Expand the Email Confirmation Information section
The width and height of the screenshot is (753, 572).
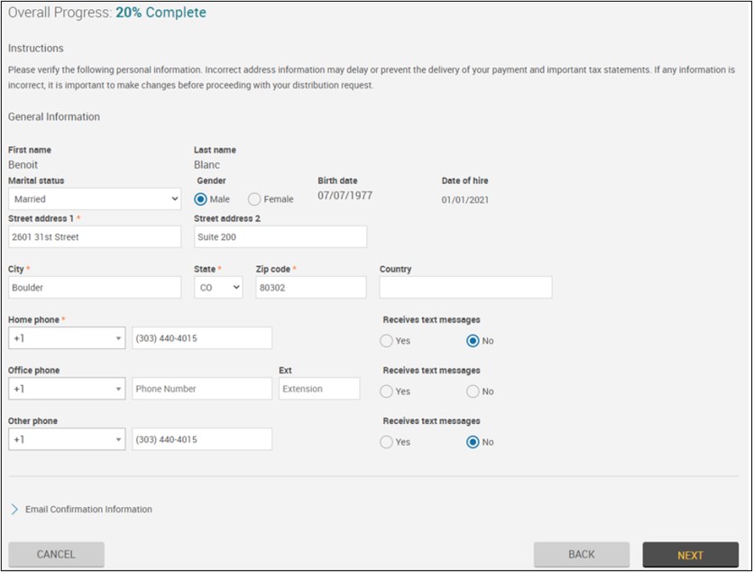pos(81,510)
